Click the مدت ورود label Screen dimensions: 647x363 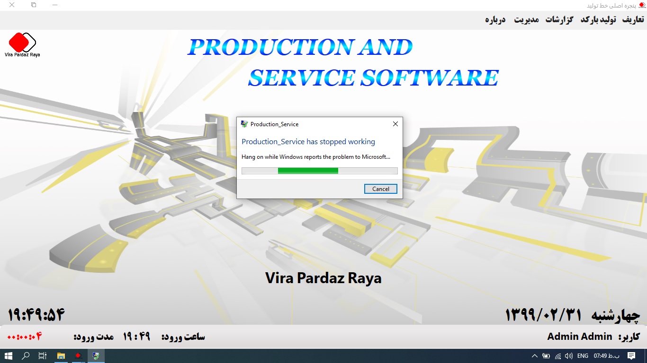pyautogui.click(x=94, y=337)
